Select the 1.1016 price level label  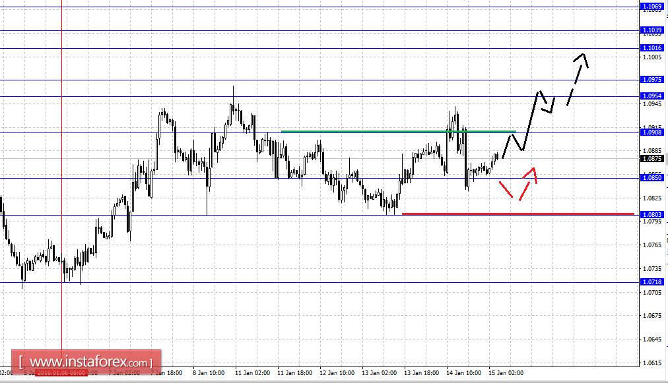coord(652,48)
